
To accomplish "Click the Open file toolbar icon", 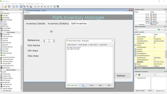I will pyautogui.click(x=6, y=7).
